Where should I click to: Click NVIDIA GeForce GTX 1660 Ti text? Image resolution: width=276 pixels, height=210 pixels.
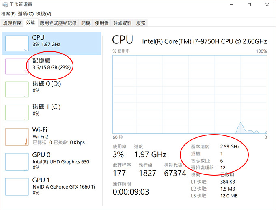coord(64,187)
